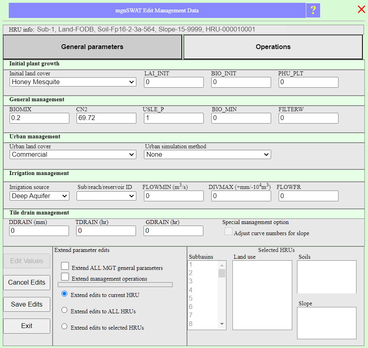Select subbasin 8 in Subbasins list
The width and height of the screenshot is (368, 348).
(x=203, y=324)
